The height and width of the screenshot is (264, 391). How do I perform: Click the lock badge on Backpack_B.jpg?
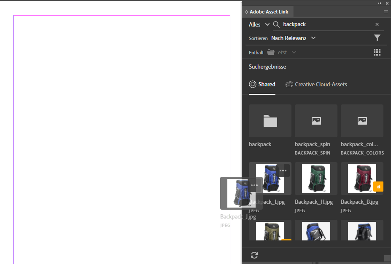378,187
